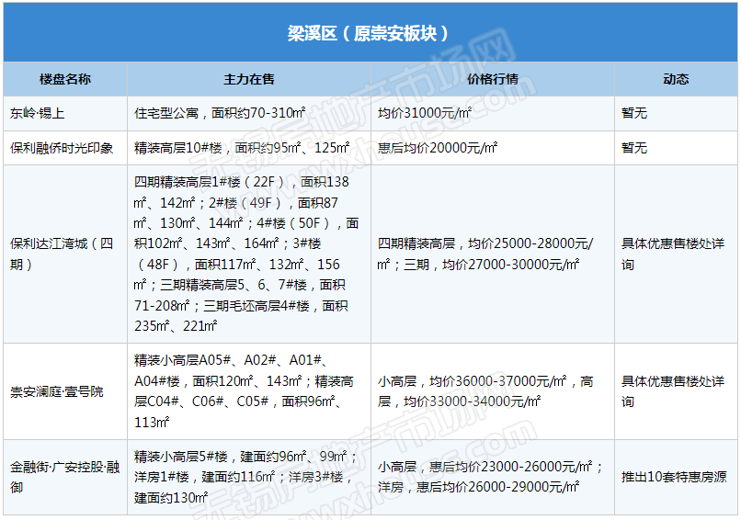
Task: Select the 推出10套特惠房源 status cell
Action: click(x=674, y=477)
